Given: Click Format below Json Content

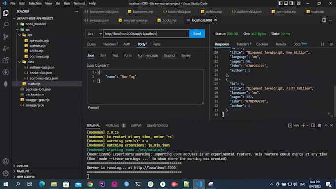Looking at the screenshot, I should click(x=93, y=107).
